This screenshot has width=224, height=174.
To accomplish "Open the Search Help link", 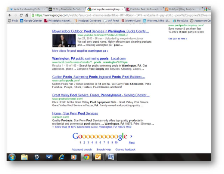I will [x=103, y=150].
